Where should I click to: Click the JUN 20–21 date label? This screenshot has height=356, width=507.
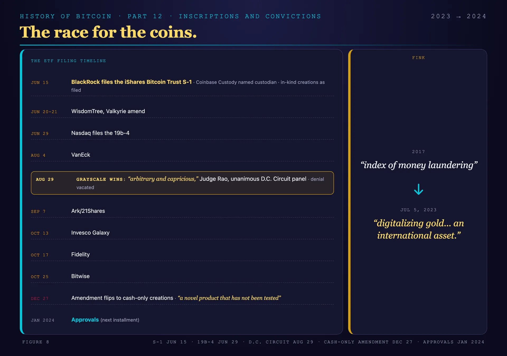pyautogui.click(x=44, y=112)
